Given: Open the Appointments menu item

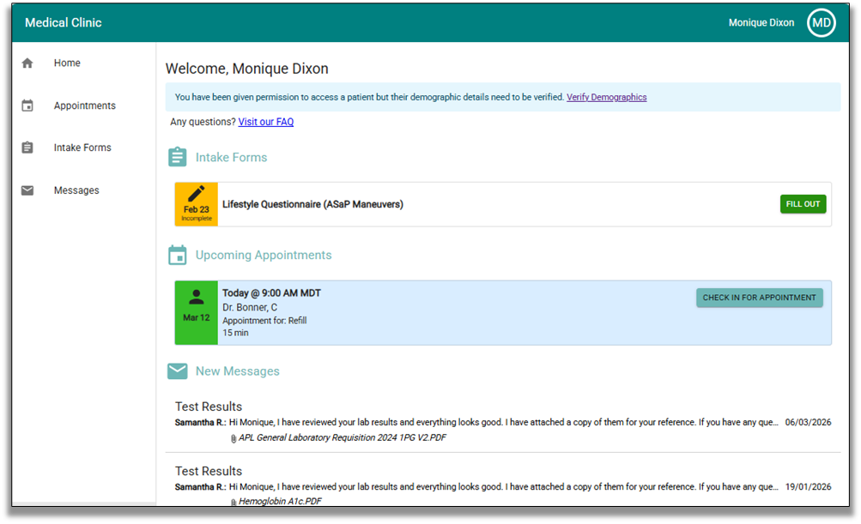Looking at the screenshot, I should [84, 106].
